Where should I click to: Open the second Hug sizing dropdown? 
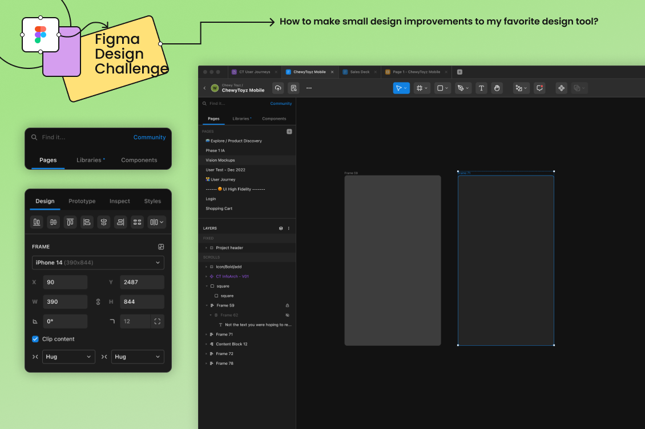[x=138, y=357]
